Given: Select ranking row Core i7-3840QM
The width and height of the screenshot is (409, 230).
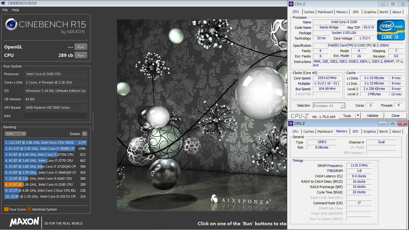Looking at the screenshot, I should tap(45, 172).
